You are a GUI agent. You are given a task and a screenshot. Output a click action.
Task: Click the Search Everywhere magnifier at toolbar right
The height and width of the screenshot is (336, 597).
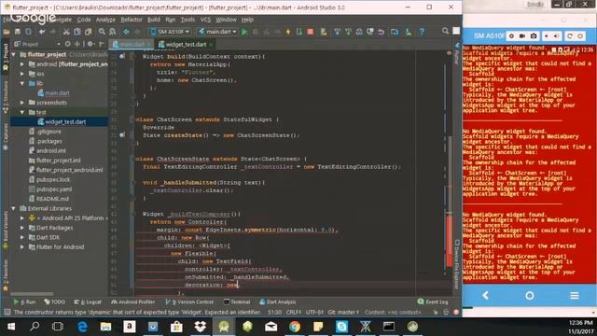click(445, 31)
